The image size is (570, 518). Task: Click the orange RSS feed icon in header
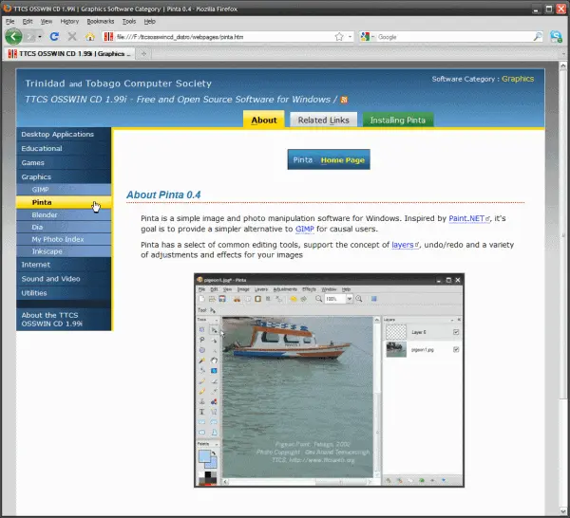344,100
